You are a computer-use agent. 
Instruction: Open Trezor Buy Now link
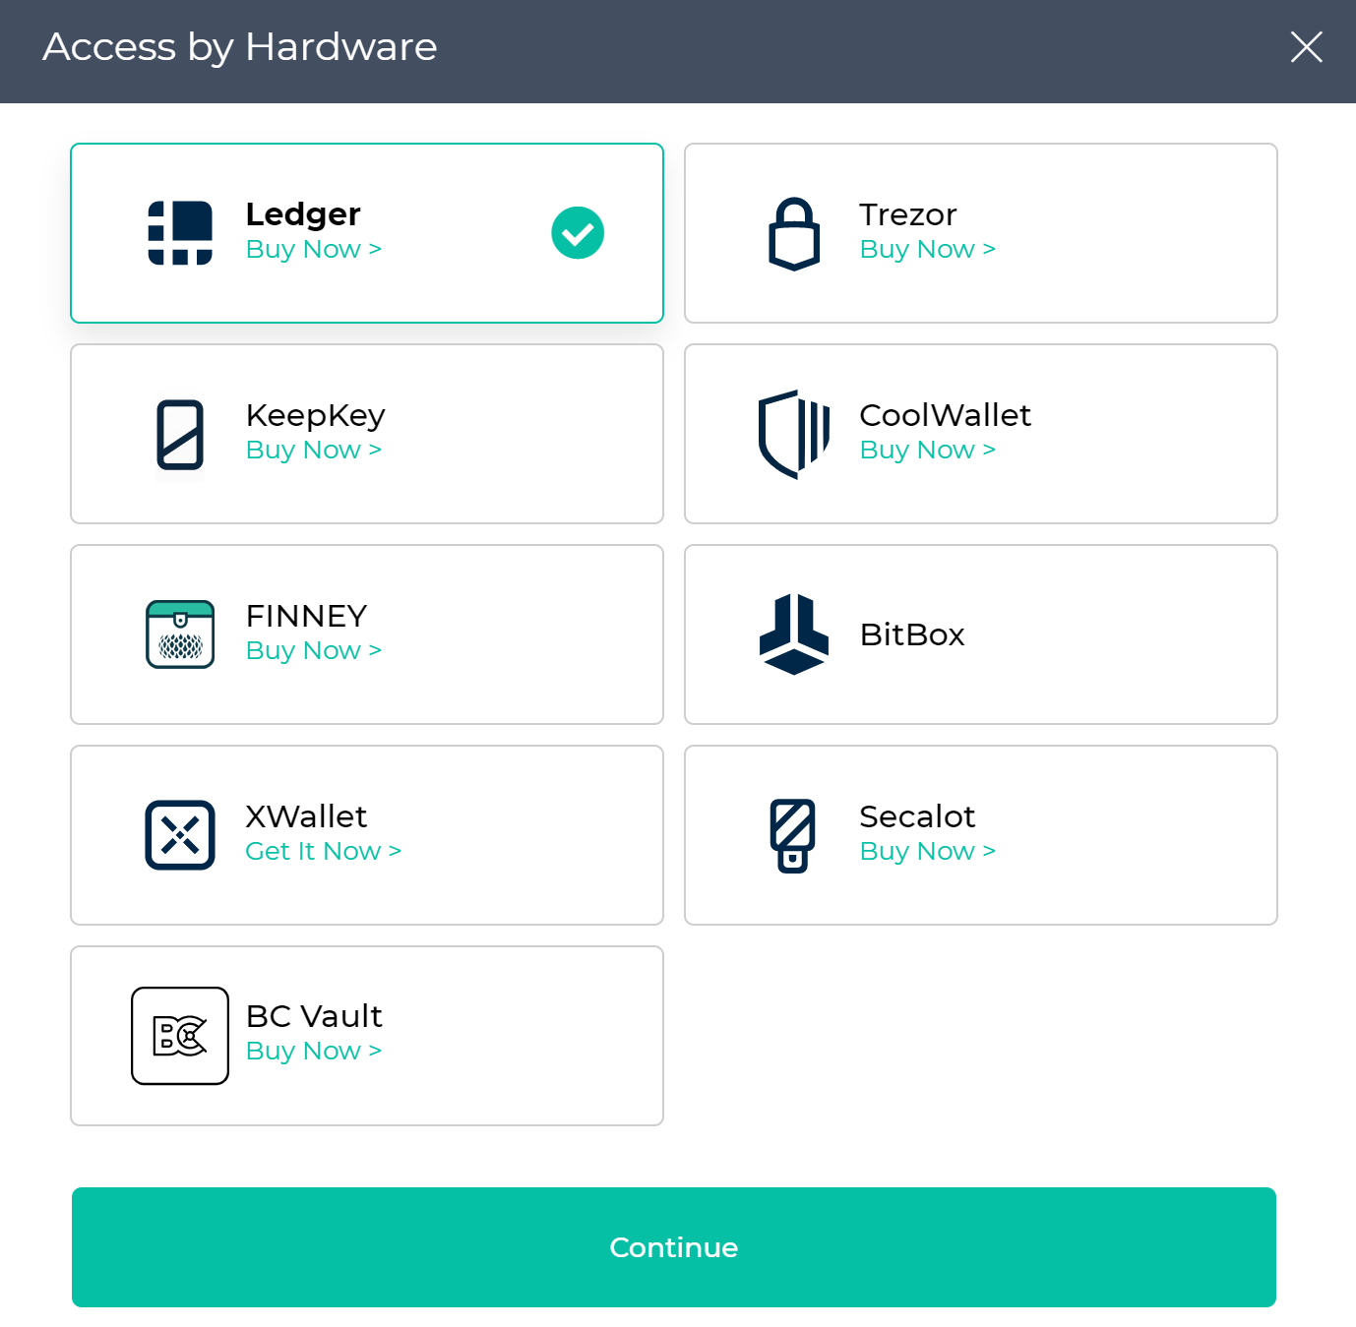[928, 249]
